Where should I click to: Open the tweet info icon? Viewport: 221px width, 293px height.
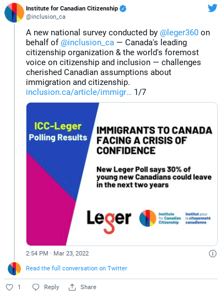(x=212, y=254)
